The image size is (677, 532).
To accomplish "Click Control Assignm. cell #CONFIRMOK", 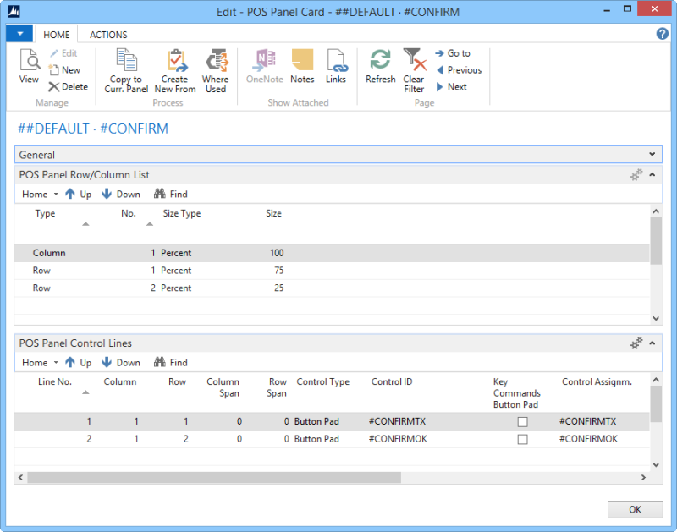I will (x=588, y=439).
